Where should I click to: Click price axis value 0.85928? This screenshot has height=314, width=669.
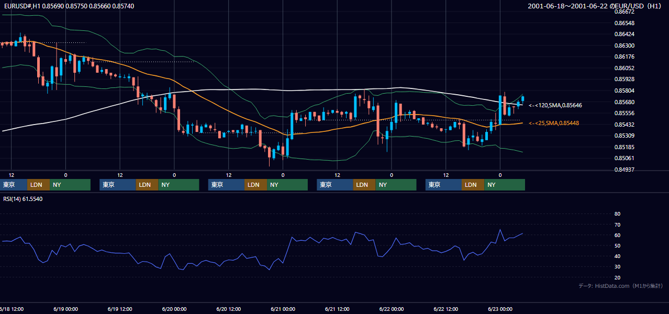[624, 80]
